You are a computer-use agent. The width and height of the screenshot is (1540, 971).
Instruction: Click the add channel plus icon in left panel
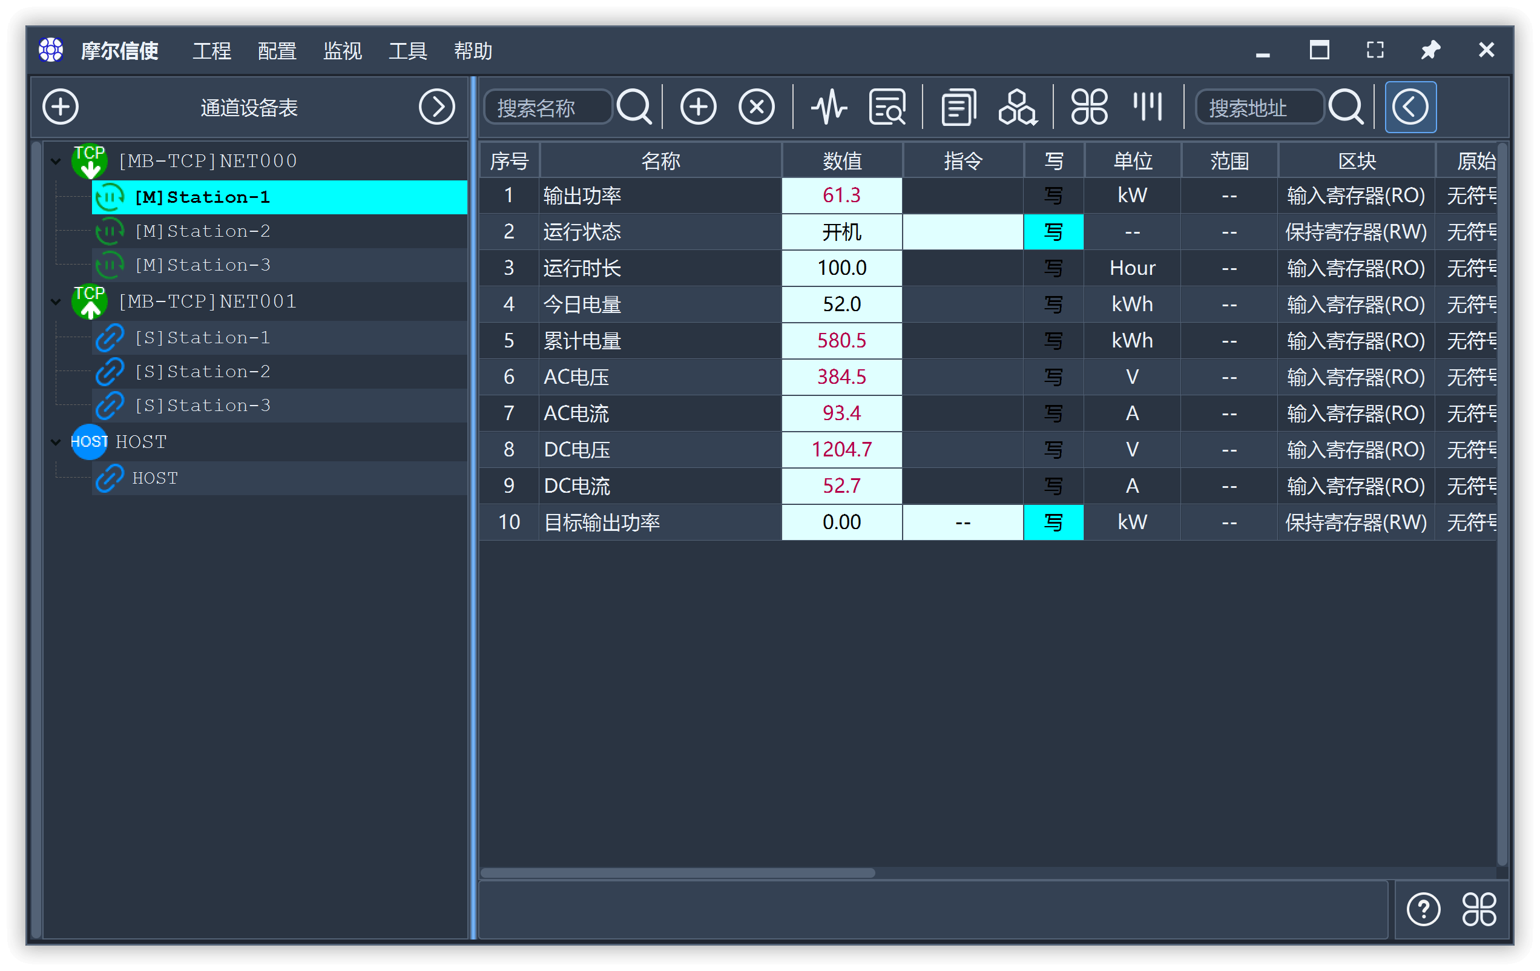60,107
